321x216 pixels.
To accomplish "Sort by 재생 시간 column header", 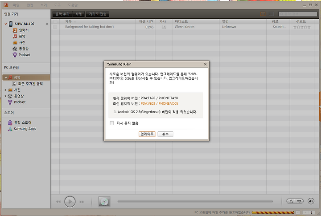I will (145, 21).
